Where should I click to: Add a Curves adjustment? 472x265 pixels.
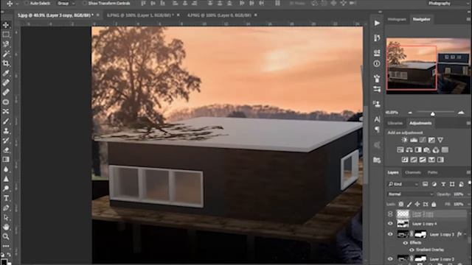[423, 140]
